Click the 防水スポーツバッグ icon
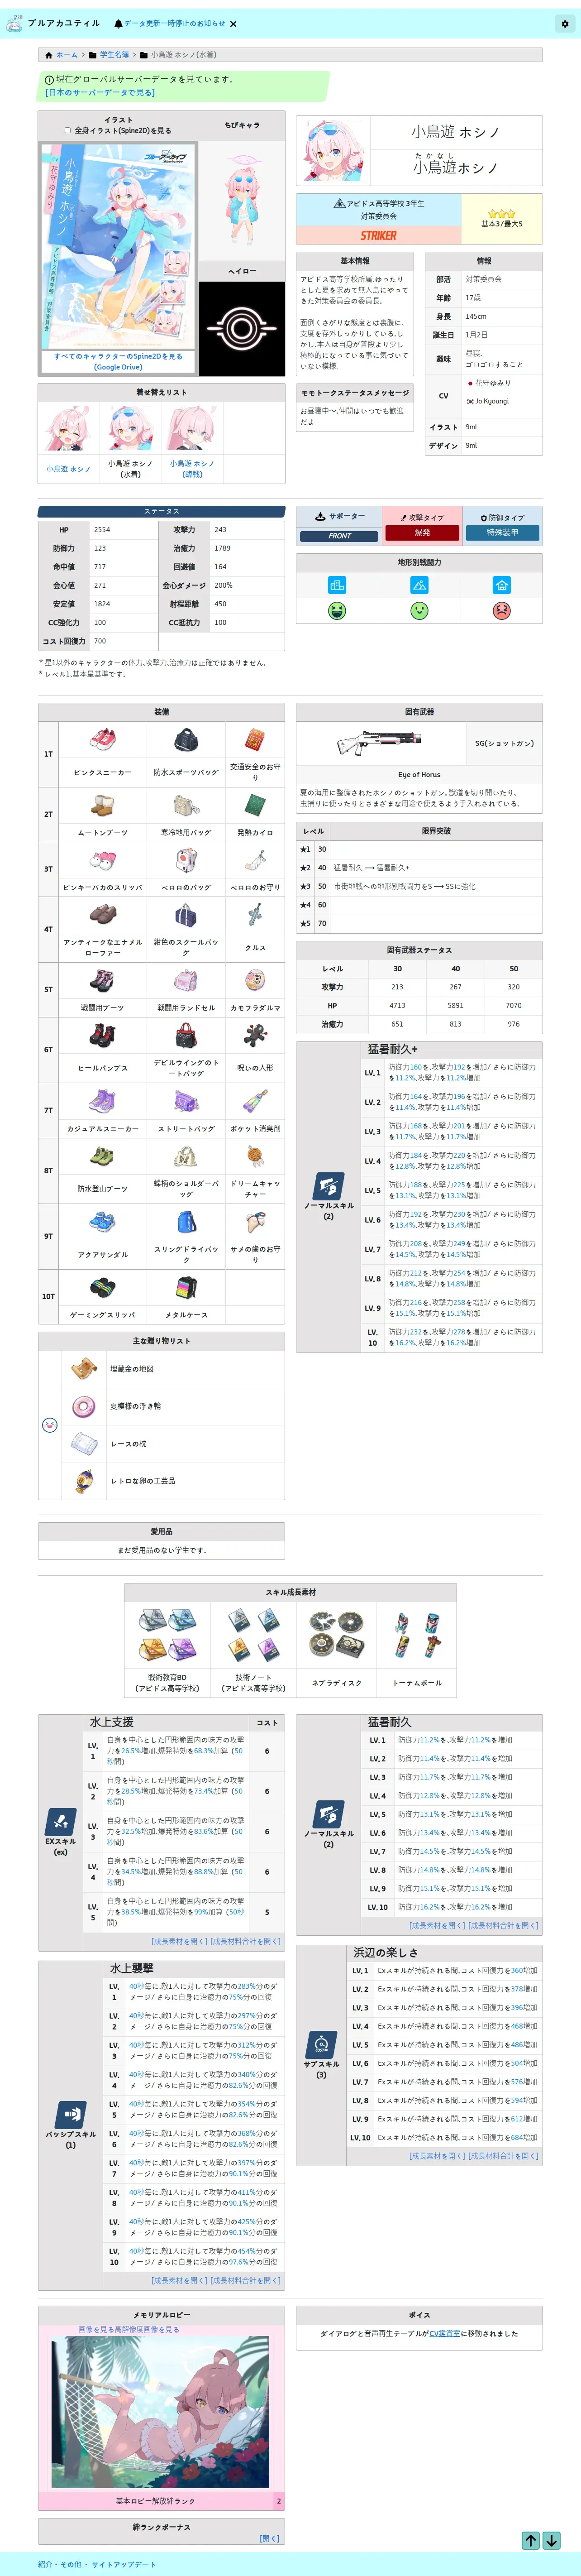The image size is (581, 2576). tap(185, 739)
